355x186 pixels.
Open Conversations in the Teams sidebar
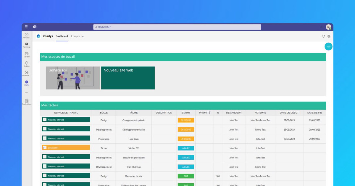click(27, 36)
